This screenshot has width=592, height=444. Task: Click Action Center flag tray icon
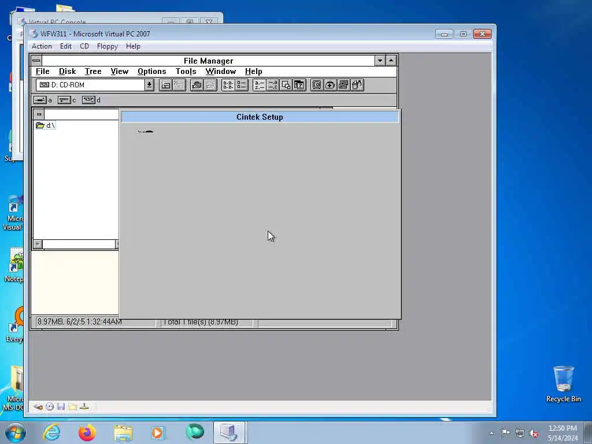click(505, 432)
